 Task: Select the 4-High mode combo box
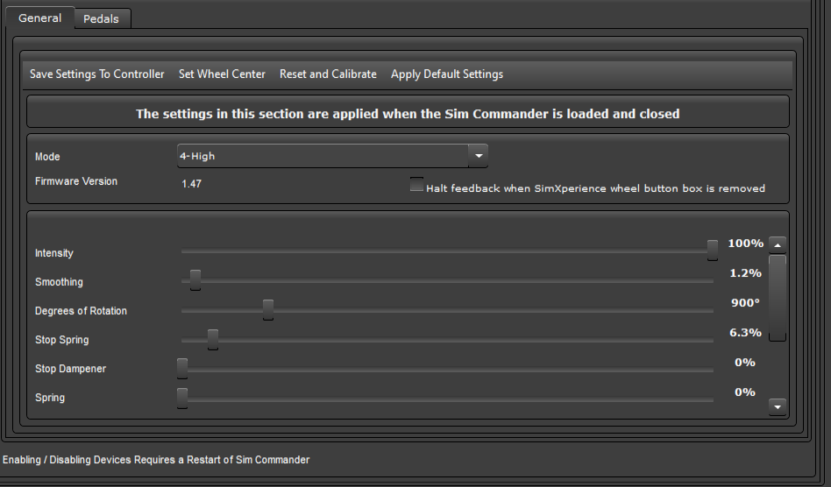click(332, 156)
